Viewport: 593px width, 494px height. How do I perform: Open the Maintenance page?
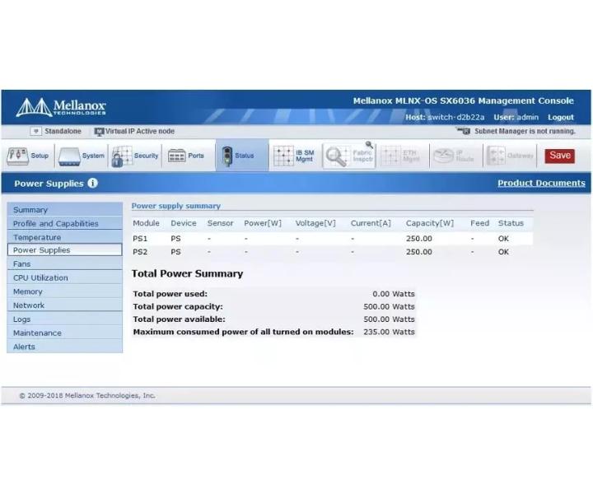point(65,333)
